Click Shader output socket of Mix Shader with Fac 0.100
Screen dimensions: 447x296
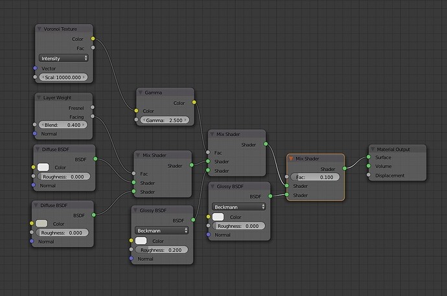345,168
